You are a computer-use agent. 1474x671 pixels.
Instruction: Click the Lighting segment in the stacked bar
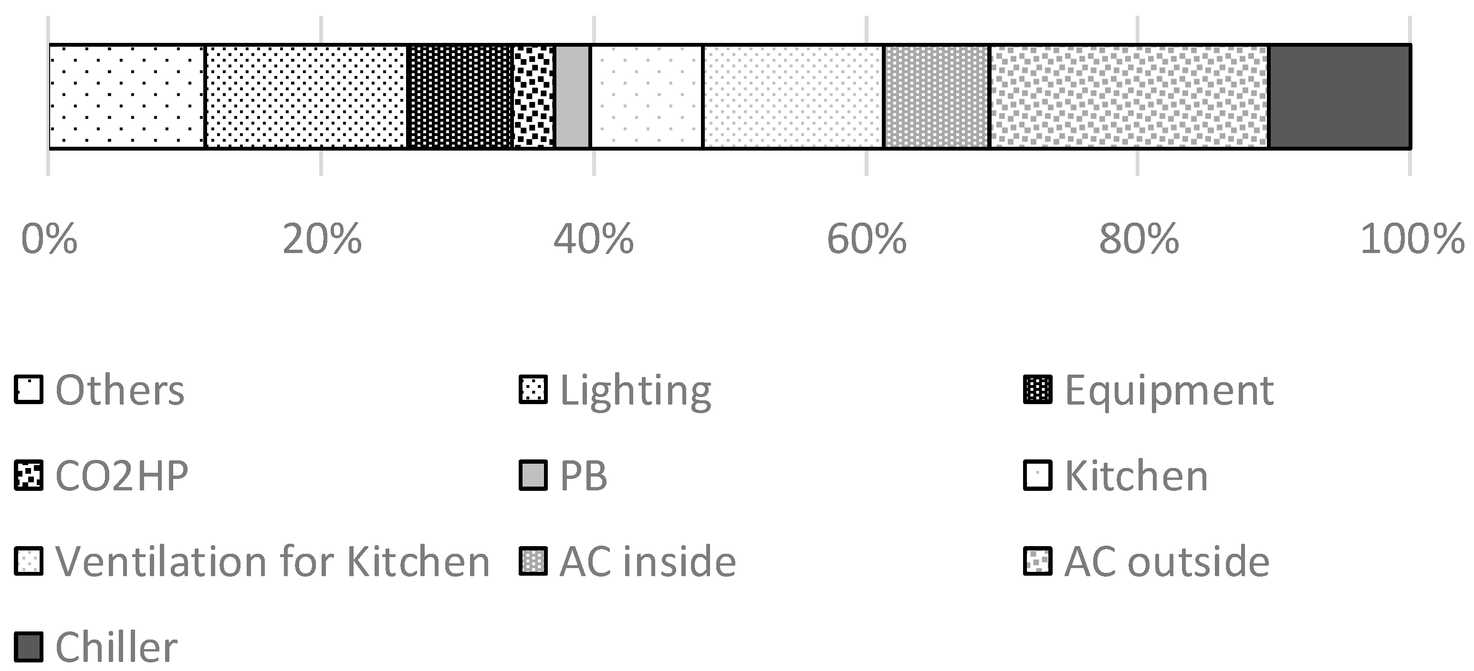(305, 97)
